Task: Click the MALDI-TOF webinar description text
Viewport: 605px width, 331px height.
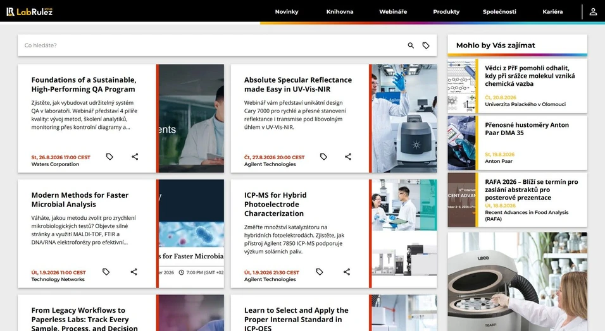Action: coord(84,230)
